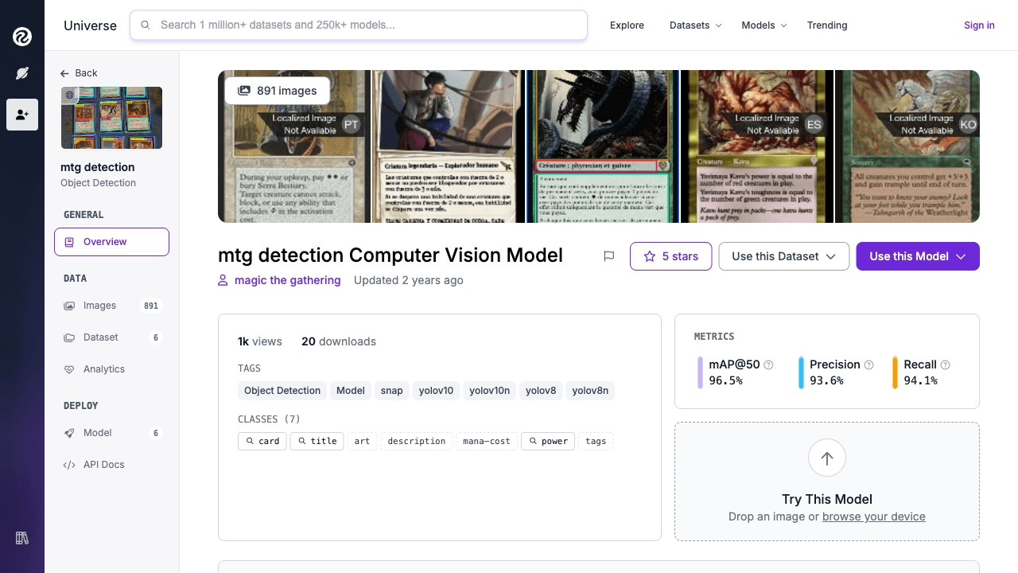Toggle the card class filter
This screenshot has height=573, width=1018.
pos(262,441)
